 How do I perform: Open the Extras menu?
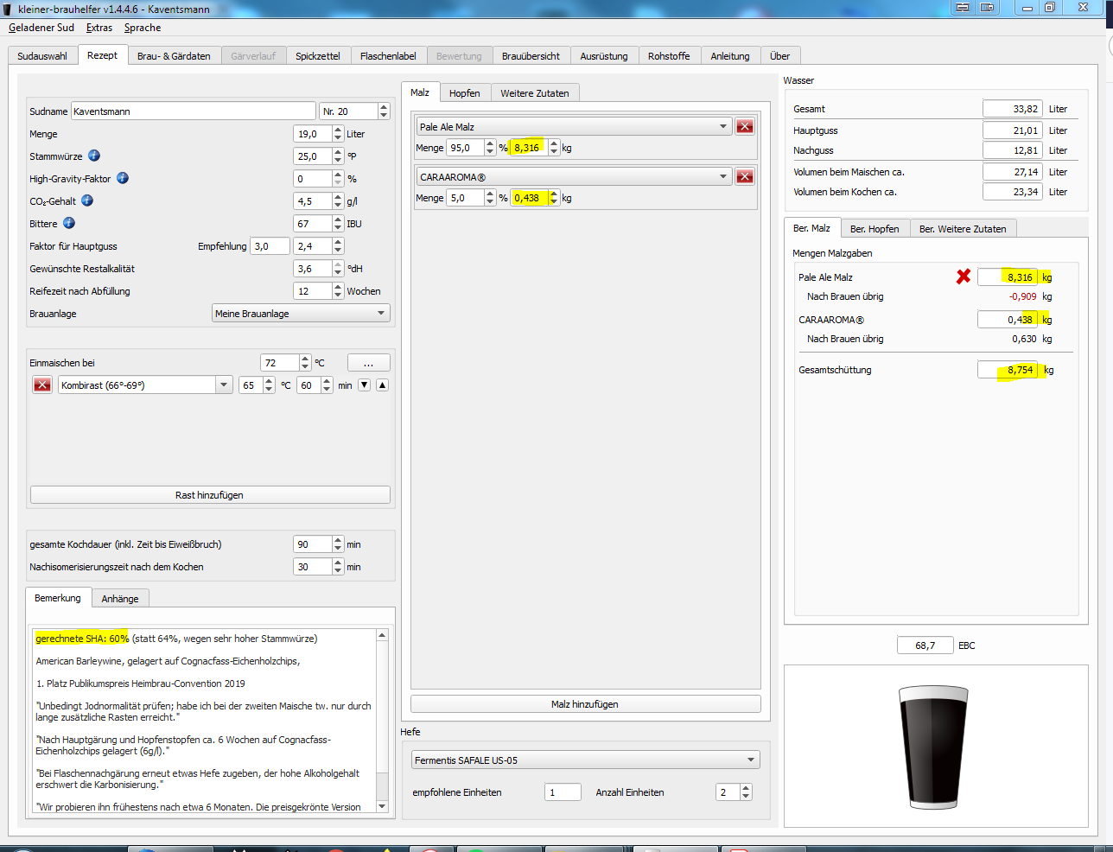coord(99,28)
